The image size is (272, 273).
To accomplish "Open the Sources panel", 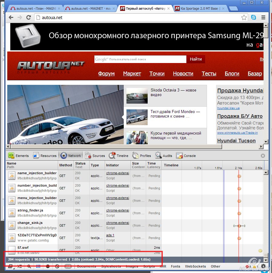I will (95, 156).
